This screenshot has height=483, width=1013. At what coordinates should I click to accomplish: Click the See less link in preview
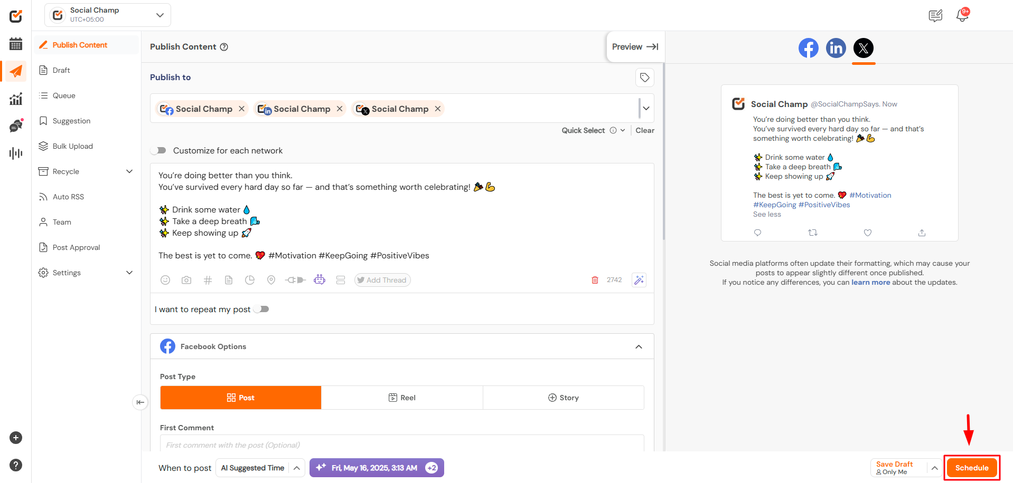767,215
